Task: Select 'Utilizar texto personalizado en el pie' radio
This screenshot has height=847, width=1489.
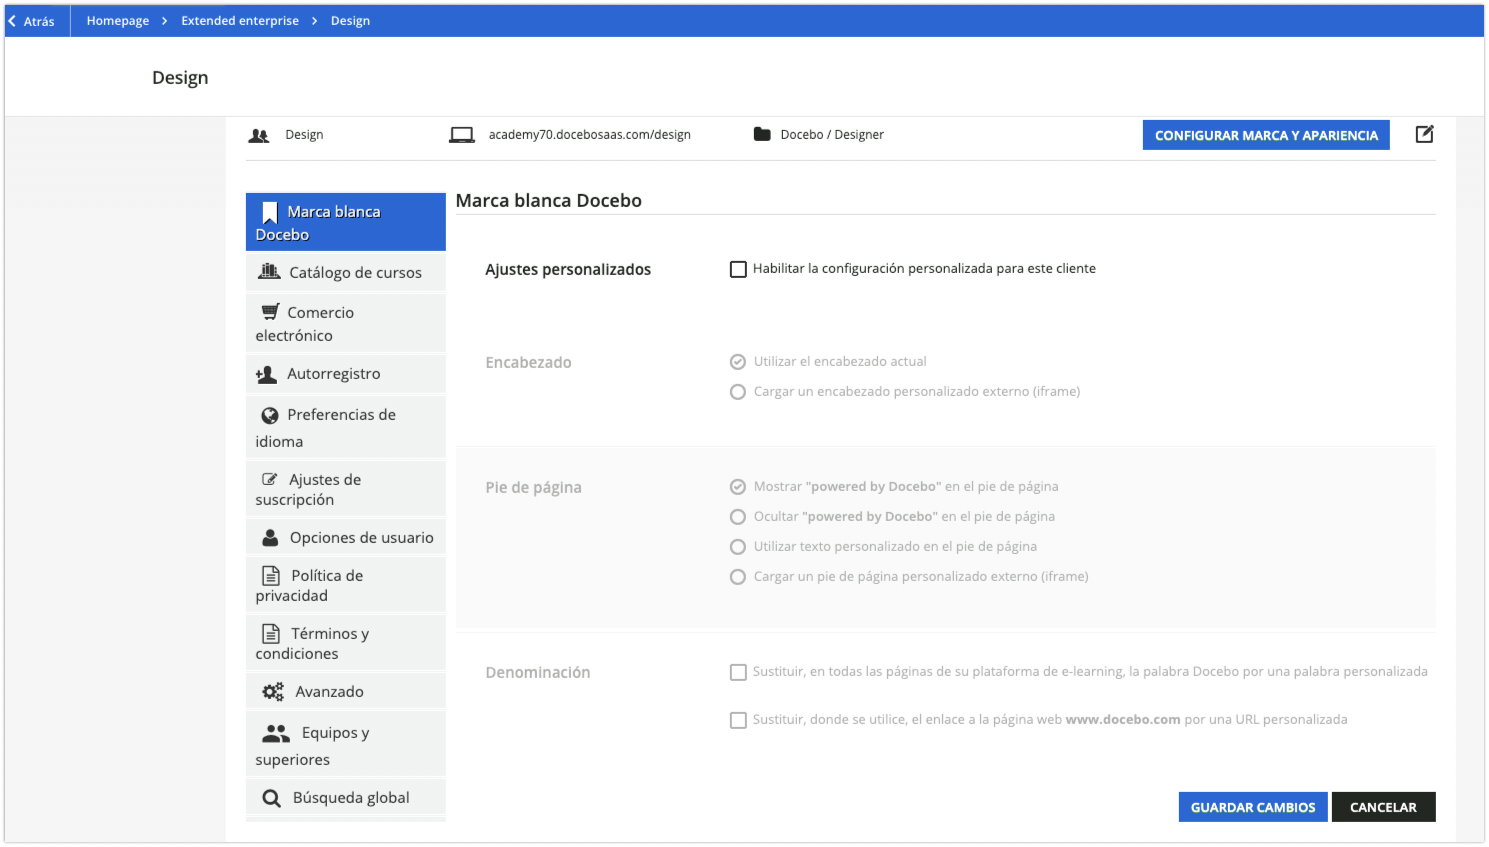Action: tap(737, 547)
